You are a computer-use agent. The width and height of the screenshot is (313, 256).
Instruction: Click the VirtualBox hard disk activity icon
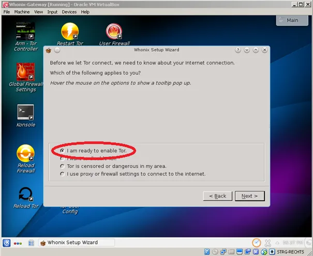207,252
